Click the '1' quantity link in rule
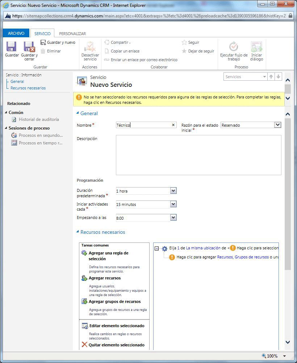 click(179, 248)
